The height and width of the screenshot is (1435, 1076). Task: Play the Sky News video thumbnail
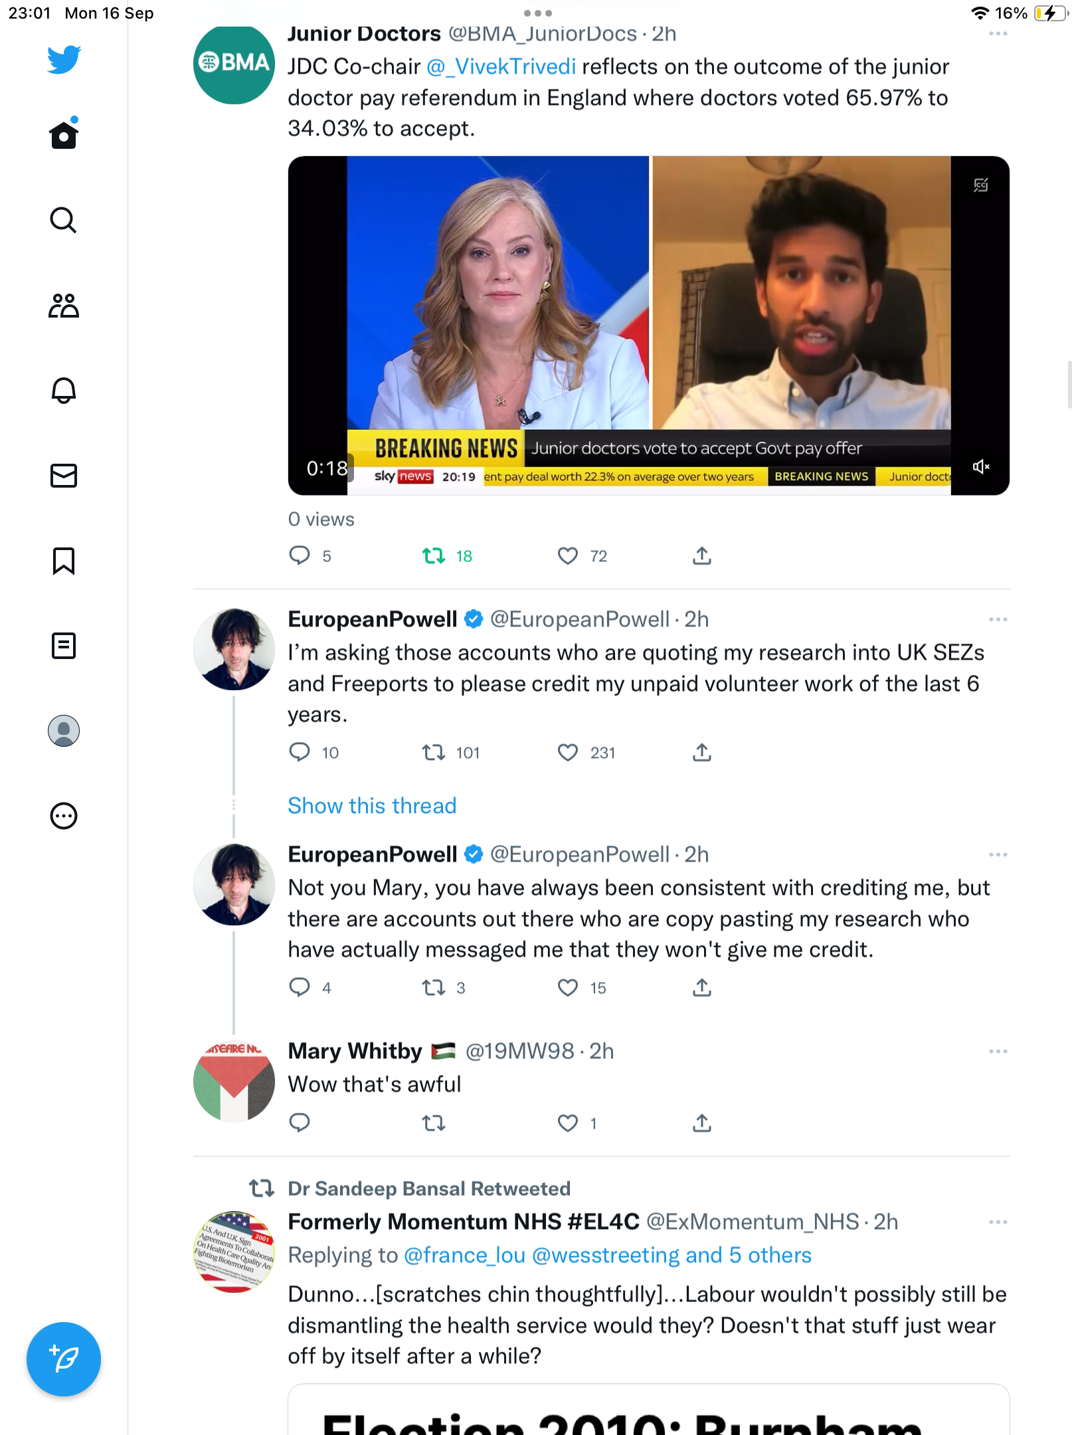tap(648, 326)
